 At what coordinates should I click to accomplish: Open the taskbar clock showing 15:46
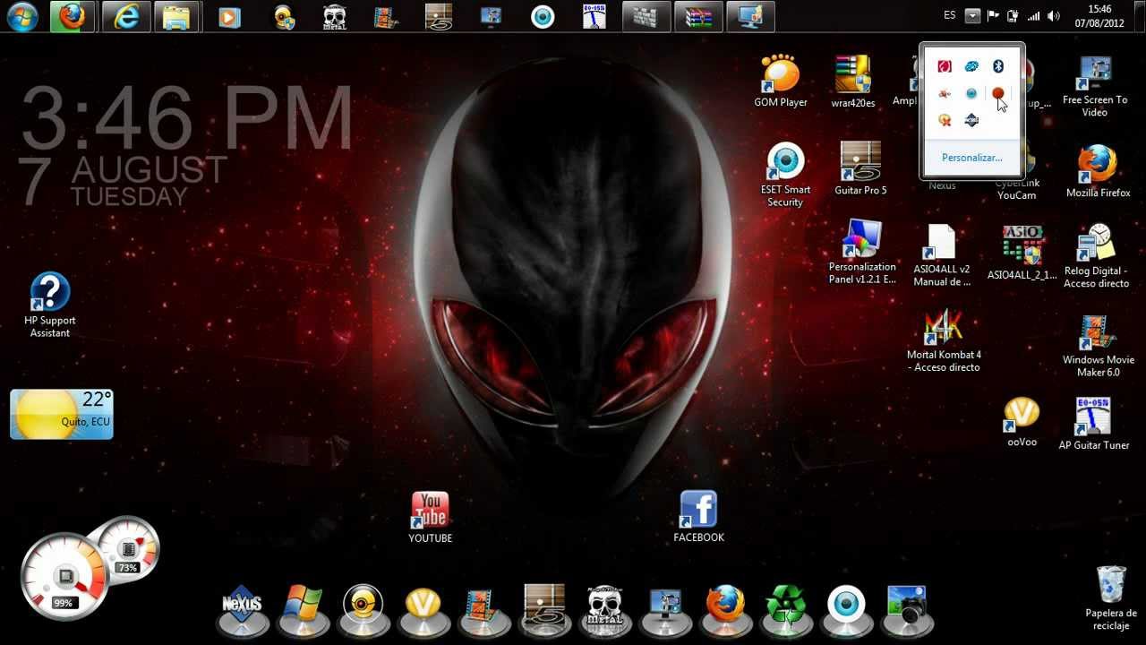1099,16
